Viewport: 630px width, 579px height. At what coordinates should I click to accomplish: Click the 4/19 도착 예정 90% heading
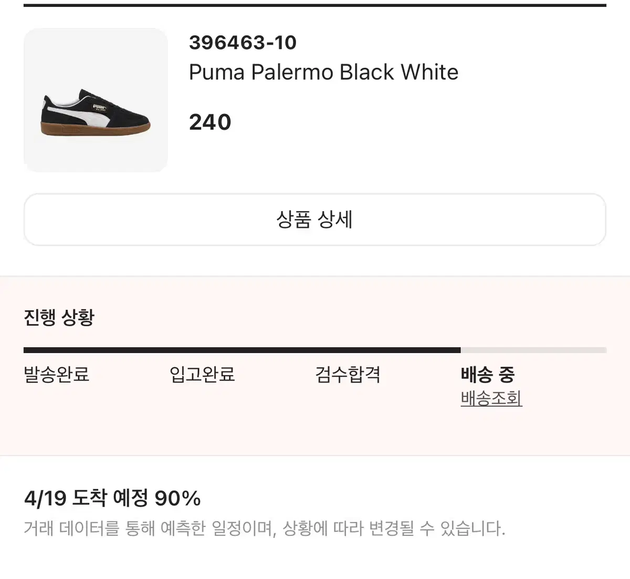click(112, 498)
